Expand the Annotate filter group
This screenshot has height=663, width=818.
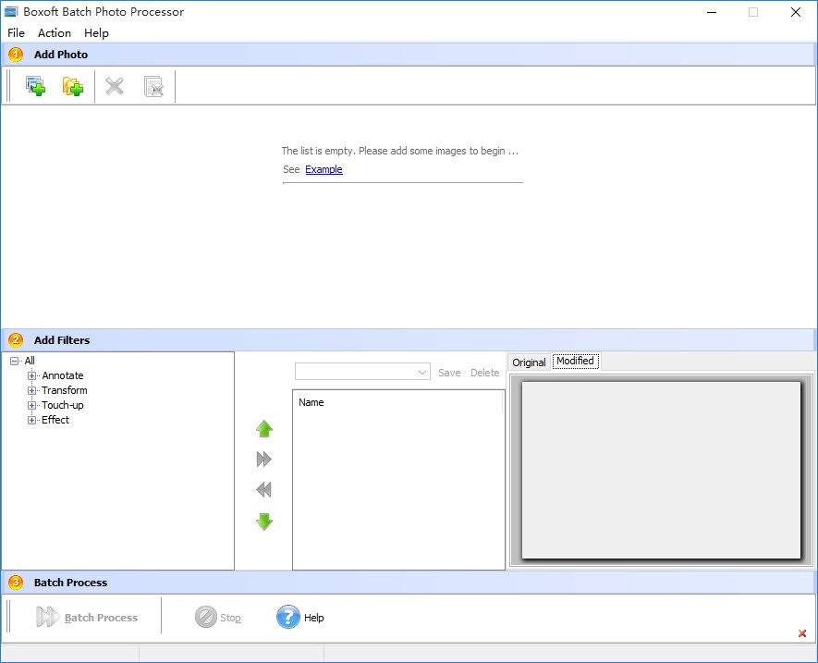31,375
